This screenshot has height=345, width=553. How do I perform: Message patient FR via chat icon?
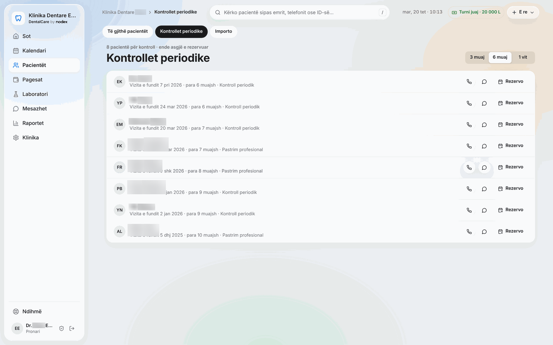point(484,167)
